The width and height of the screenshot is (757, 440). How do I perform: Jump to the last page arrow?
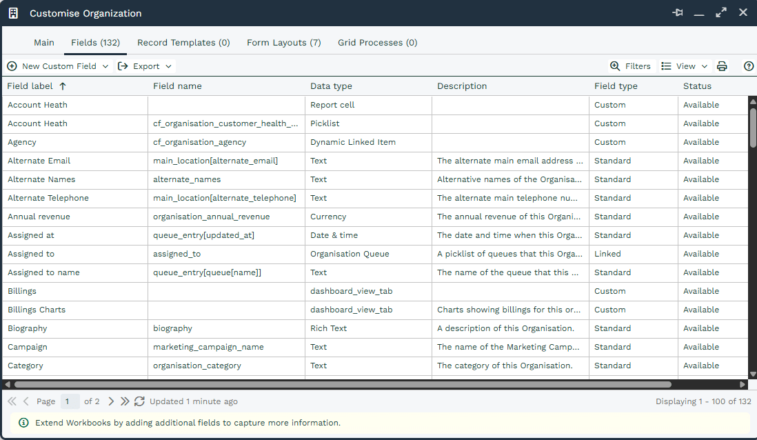tap(125, 401)
